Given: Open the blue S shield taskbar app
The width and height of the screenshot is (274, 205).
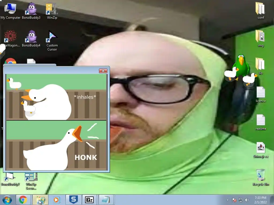Looking at the screenshot, I should coord(73,199).
